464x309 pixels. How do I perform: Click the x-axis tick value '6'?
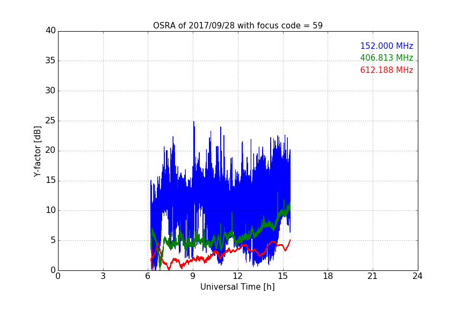click(148, 276)
